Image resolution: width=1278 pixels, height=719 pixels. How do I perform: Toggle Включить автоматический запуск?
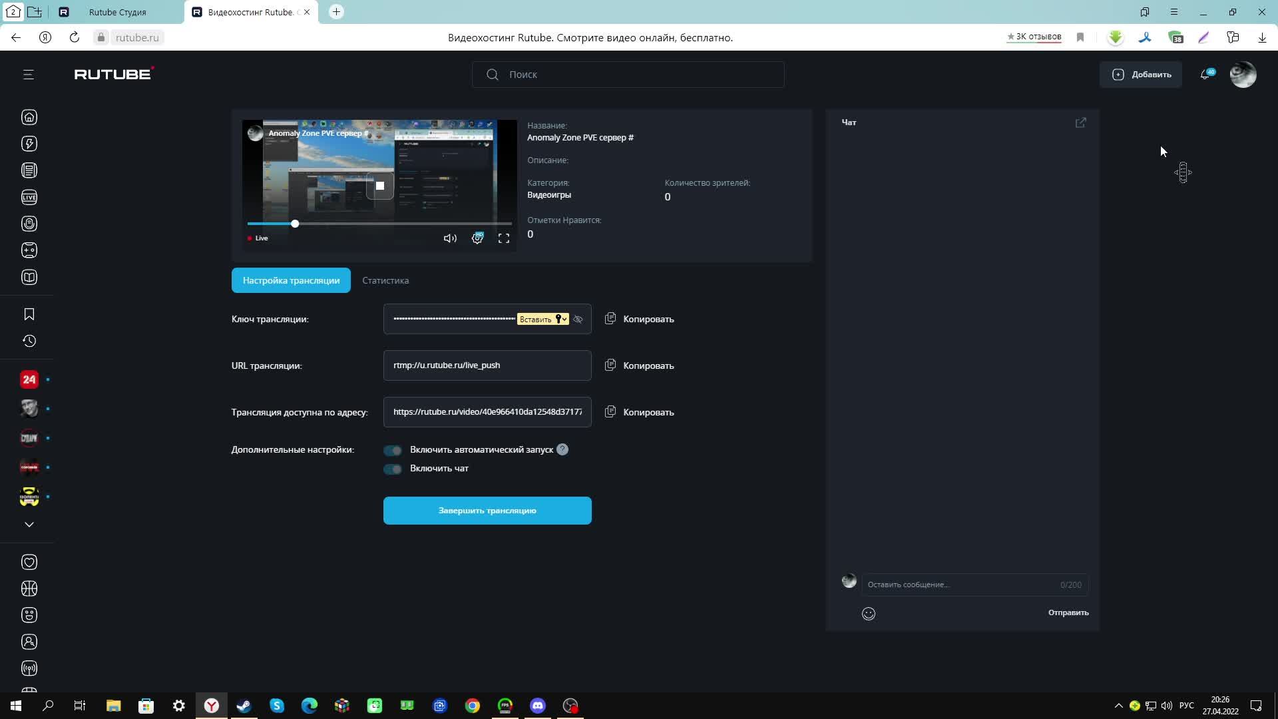[x=393, y=451]
